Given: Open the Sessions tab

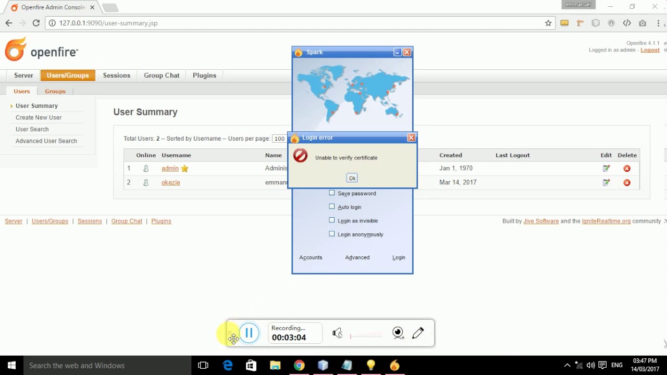Looking at the screenshot, I should (x=117, y=76).
